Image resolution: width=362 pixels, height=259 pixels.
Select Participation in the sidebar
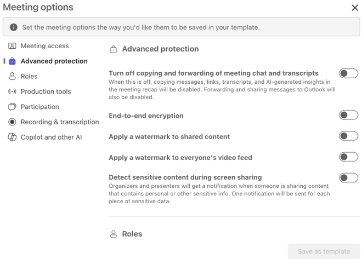[x=40, y=107]
